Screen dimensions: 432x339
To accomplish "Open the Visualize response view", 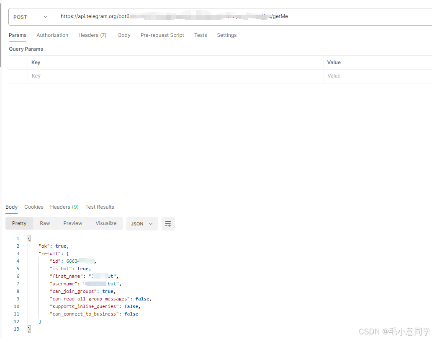I will (x=106, y=223).
